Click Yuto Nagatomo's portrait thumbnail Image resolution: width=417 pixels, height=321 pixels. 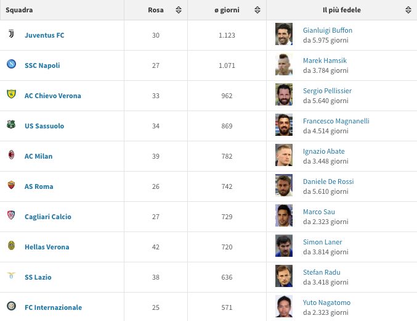284,307
